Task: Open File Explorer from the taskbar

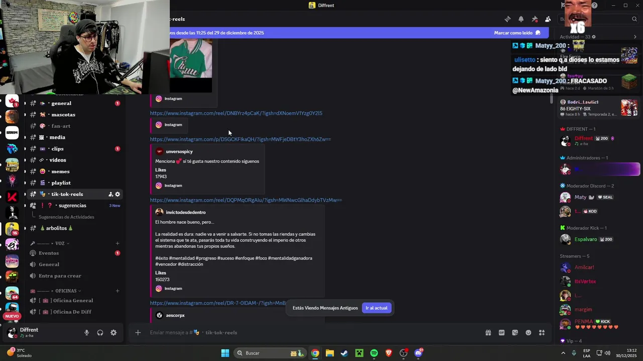Action: [x=330, y=353]
